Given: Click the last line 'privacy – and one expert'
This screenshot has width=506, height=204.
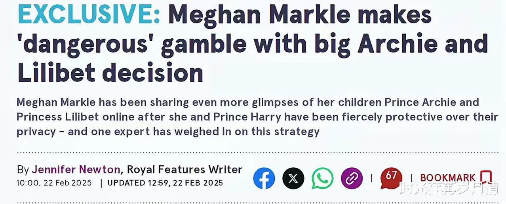Looking at the screenshot, I should (x=168, y=132).
